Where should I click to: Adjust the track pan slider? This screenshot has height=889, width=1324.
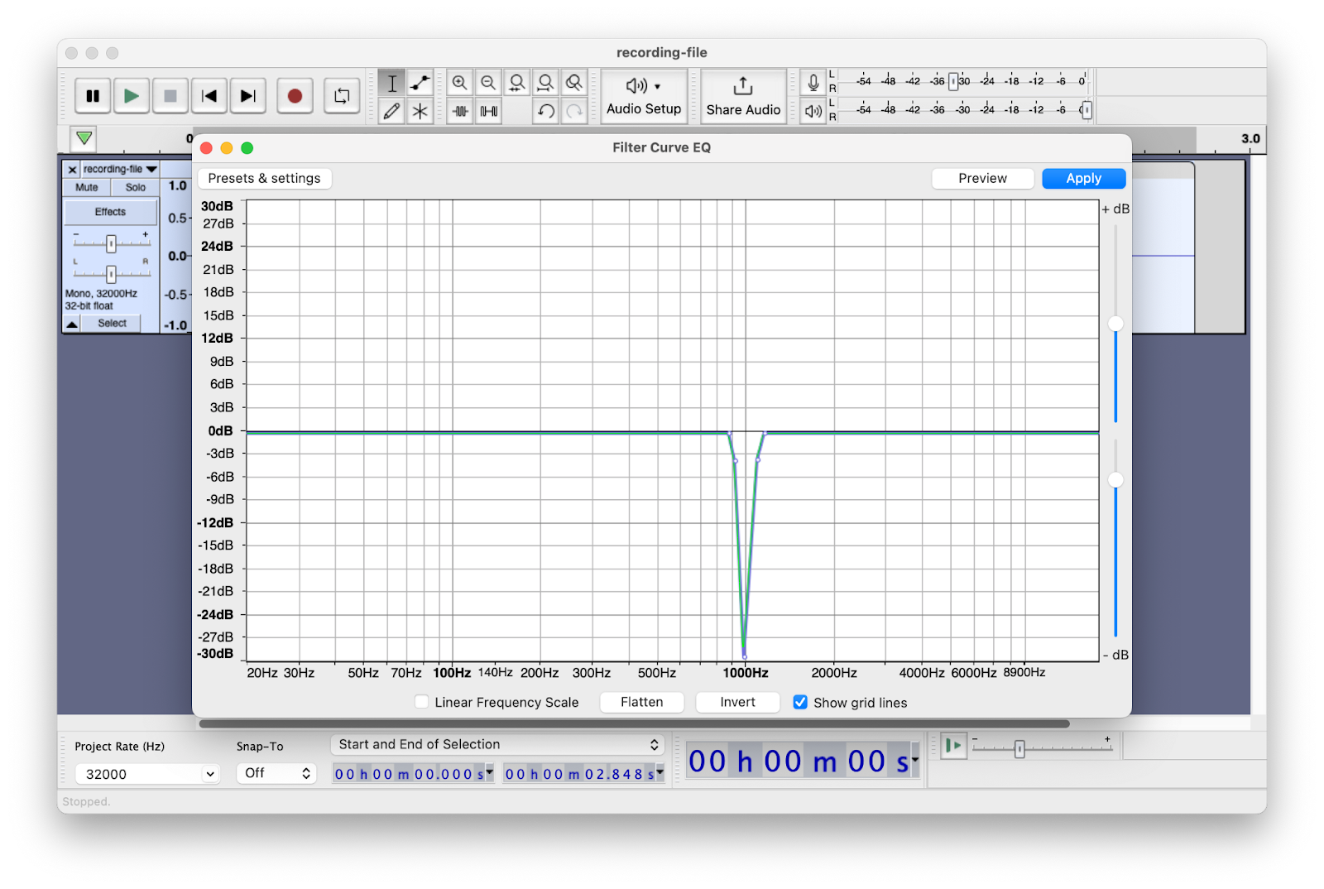(111, 274)
